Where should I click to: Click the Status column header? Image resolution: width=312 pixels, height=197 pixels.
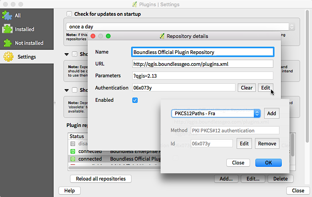click(x=77, y=136)
